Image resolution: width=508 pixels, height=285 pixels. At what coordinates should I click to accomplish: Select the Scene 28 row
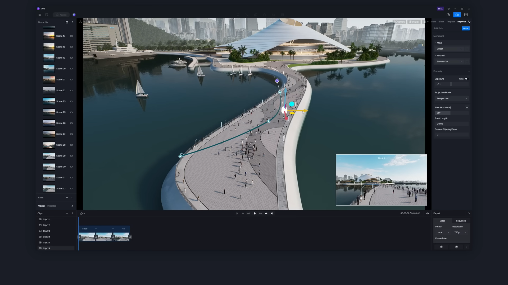point(56,145)
